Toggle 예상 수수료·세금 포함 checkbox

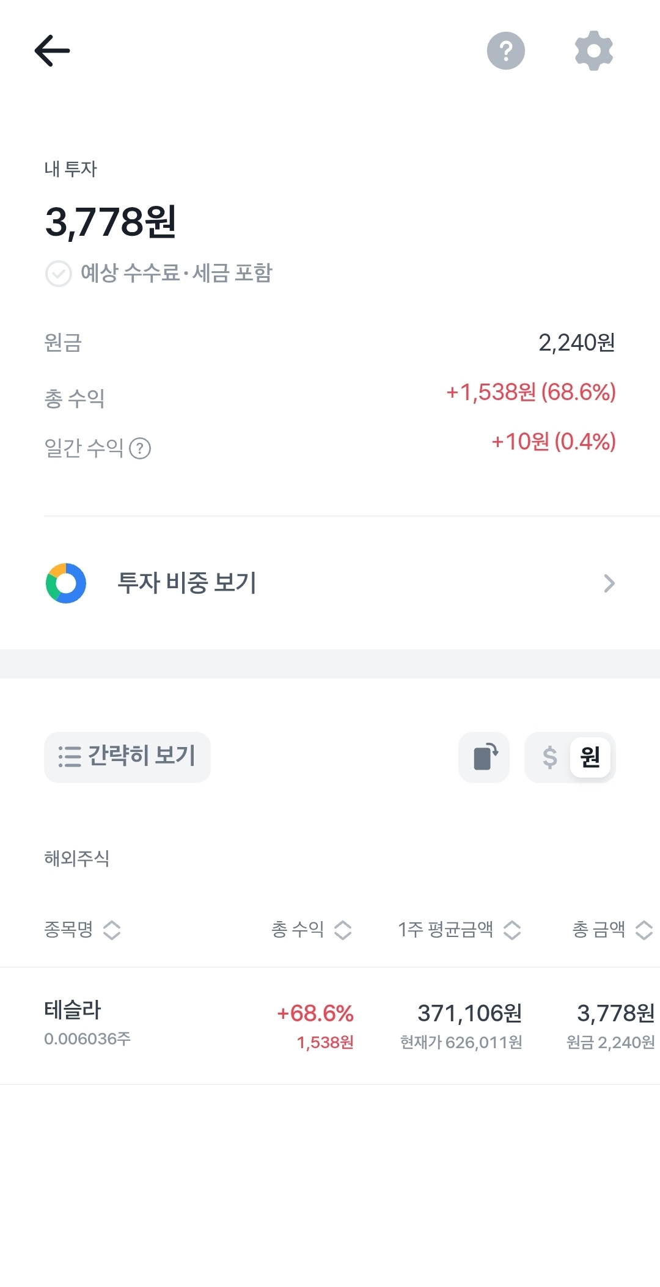pyautogui.click(x=59, y=274)
